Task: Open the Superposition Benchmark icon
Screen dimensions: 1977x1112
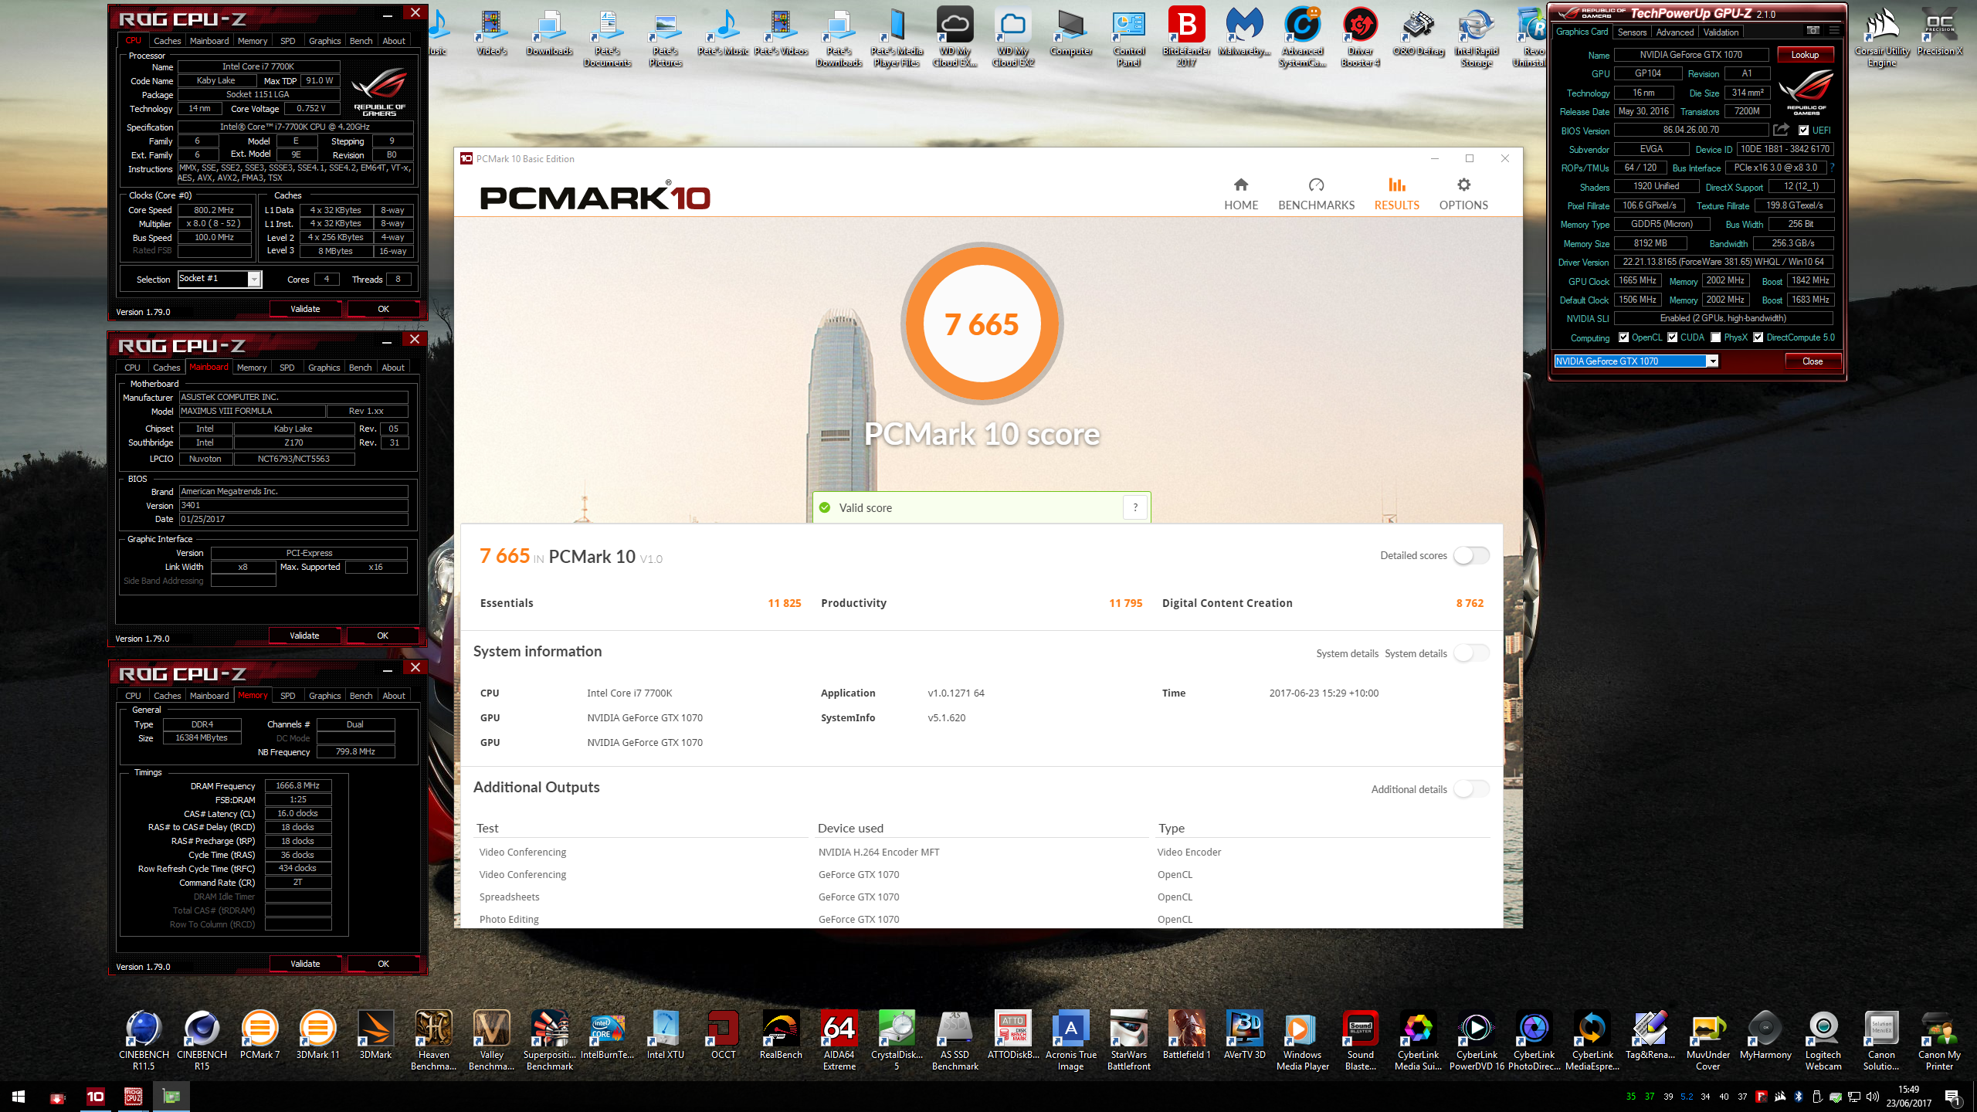Action: tap(549, 1040)
